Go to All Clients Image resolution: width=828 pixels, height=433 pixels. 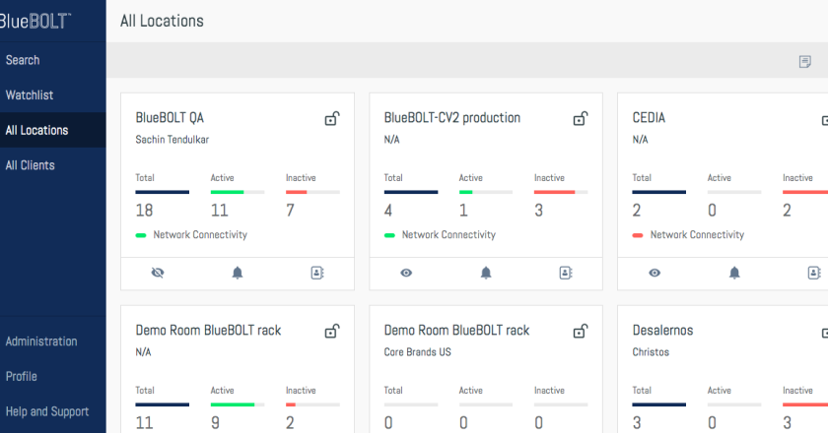[x=31, y=165]
